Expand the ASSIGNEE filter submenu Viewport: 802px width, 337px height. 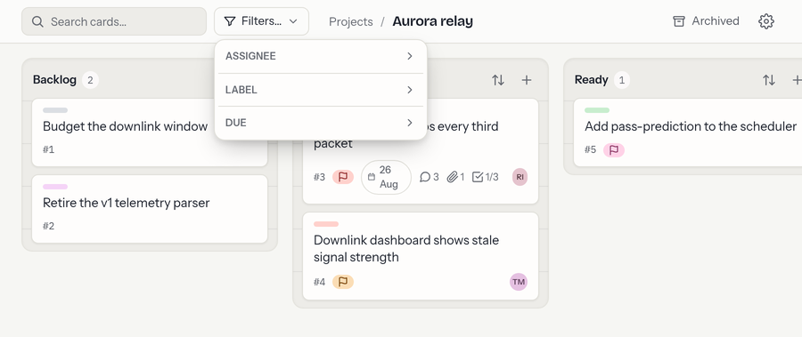tap(321, 56)
